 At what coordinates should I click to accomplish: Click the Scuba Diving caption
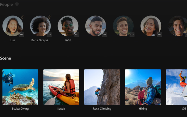(20, 109)
